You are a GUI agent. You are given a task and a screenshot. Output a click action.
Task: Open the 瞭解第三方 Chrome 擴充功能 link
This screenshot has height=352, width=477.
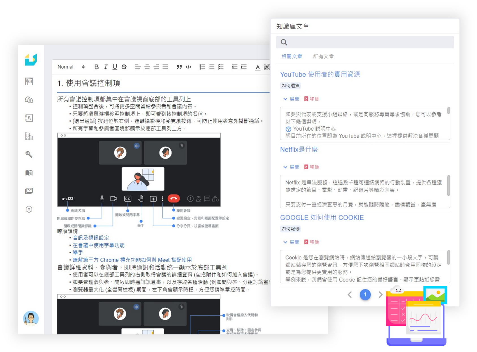coord(132,260)
